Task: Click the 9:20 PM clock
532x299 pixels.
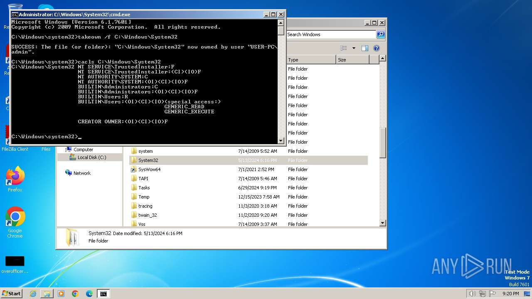Action: [510, 294]
